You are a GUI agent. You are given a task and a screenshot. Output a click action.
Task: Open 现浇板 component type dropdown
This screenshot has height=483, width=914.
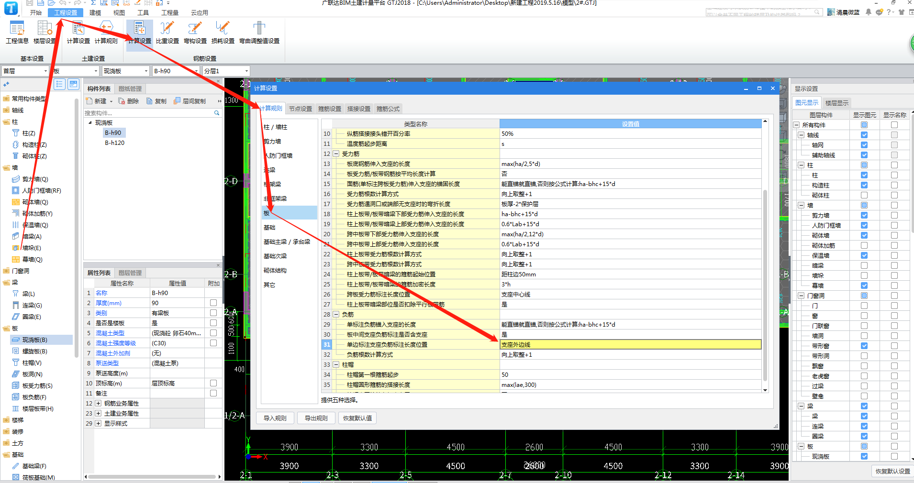pos(126,71)
